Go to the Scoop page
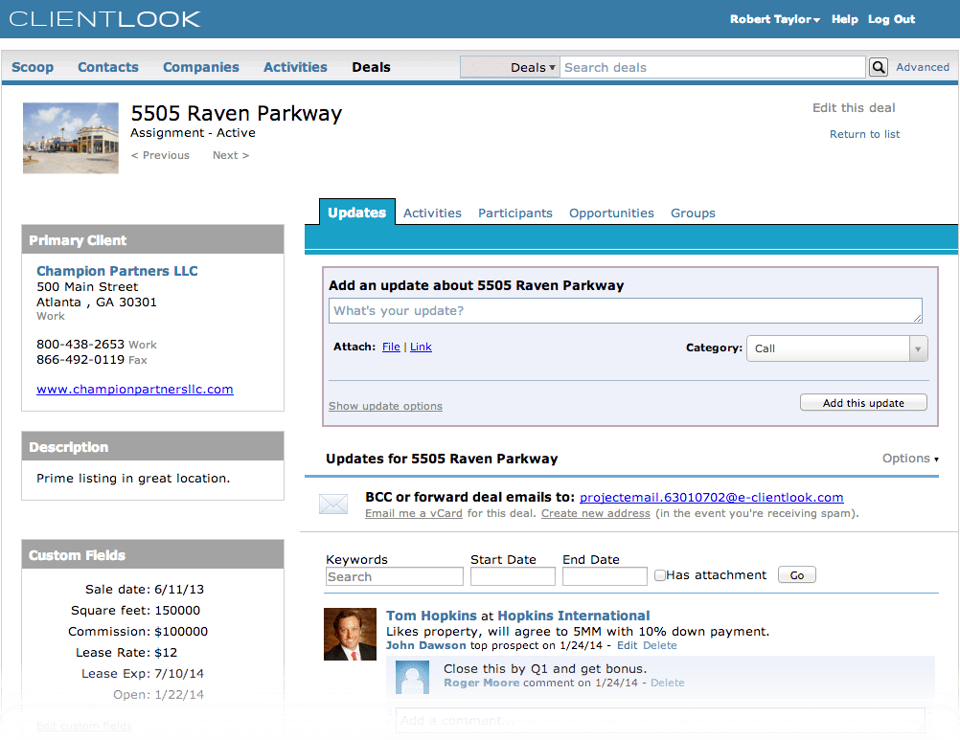 click(x=33, y=67)
